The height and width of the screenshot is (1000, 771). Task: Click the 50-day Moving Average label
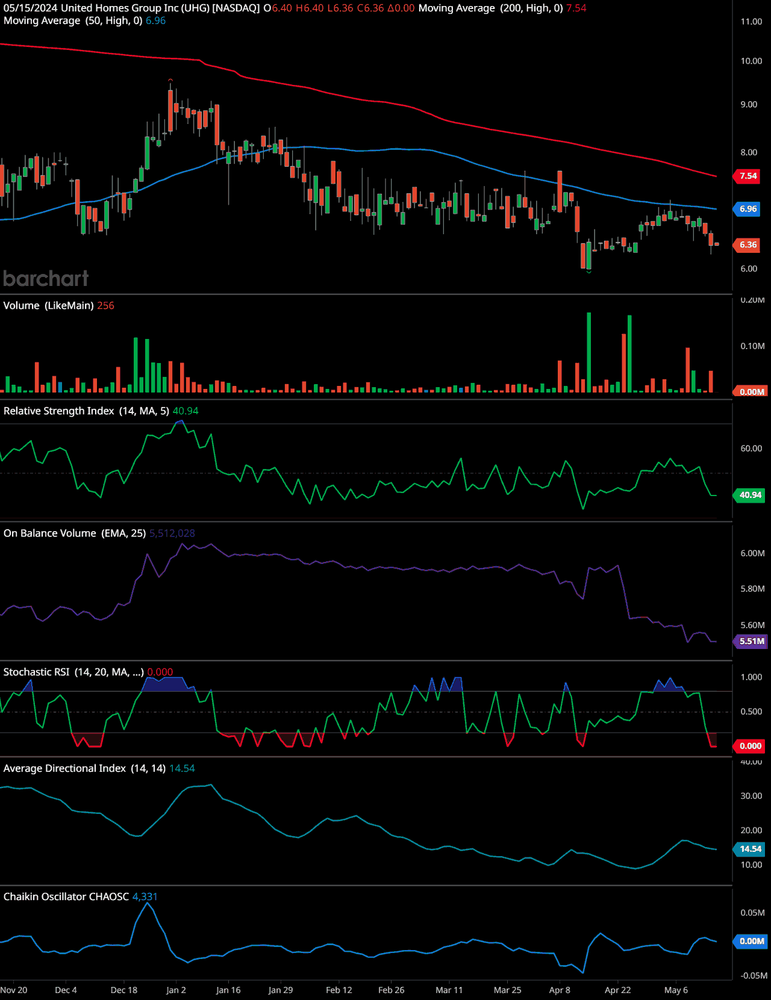click(73, 20)
